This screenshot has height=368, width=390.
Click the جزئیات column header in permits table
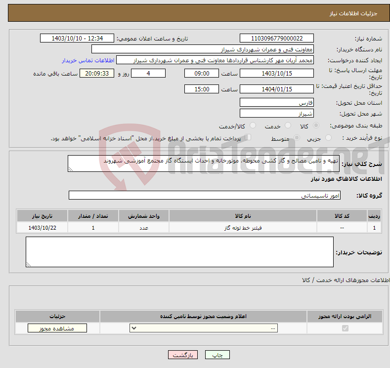(57, 316)
